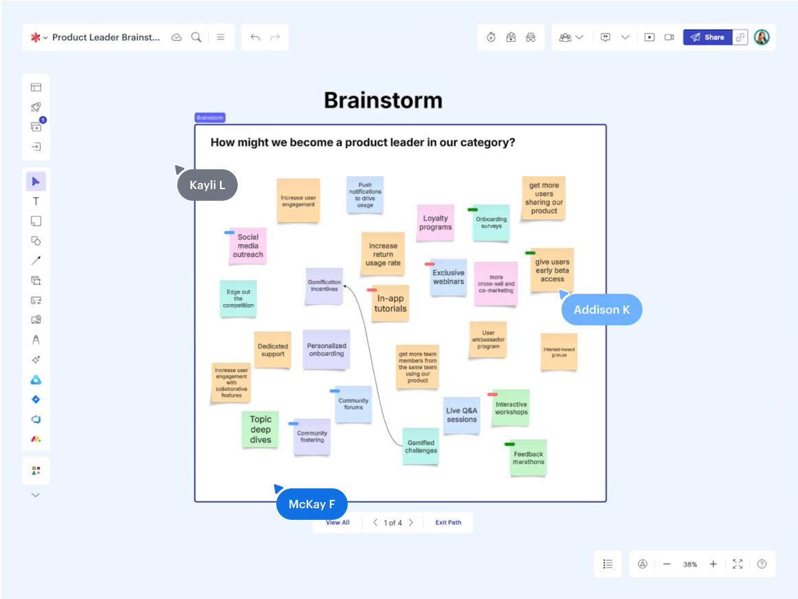Choose the Shapes tool
Image resolution: width=798 pixels, height=599 pixels.
(36, 241)
